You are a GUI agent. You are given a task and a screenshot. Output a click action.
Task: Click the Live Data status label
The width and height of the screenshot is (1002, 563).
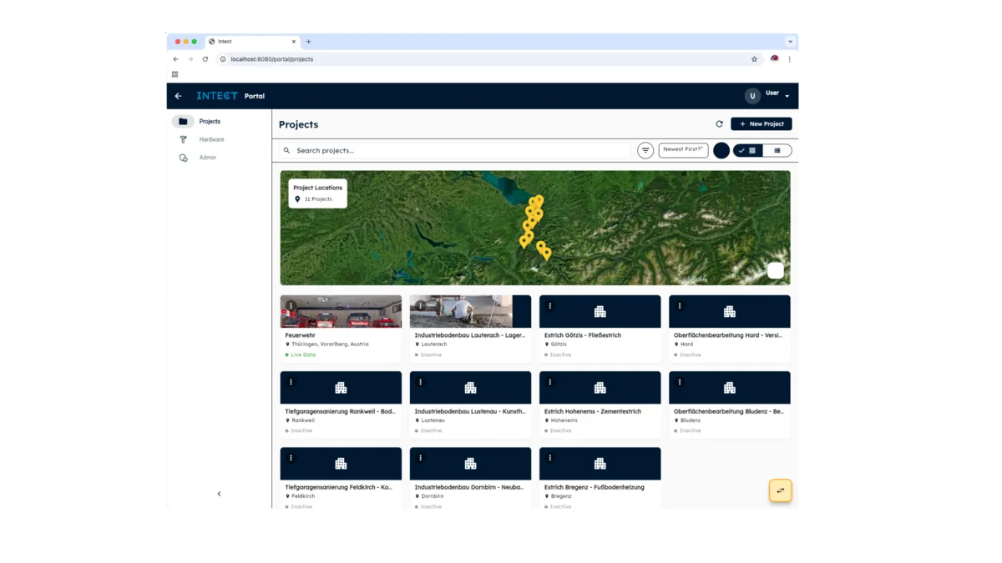pyautogui.click(x=303, y=355)
